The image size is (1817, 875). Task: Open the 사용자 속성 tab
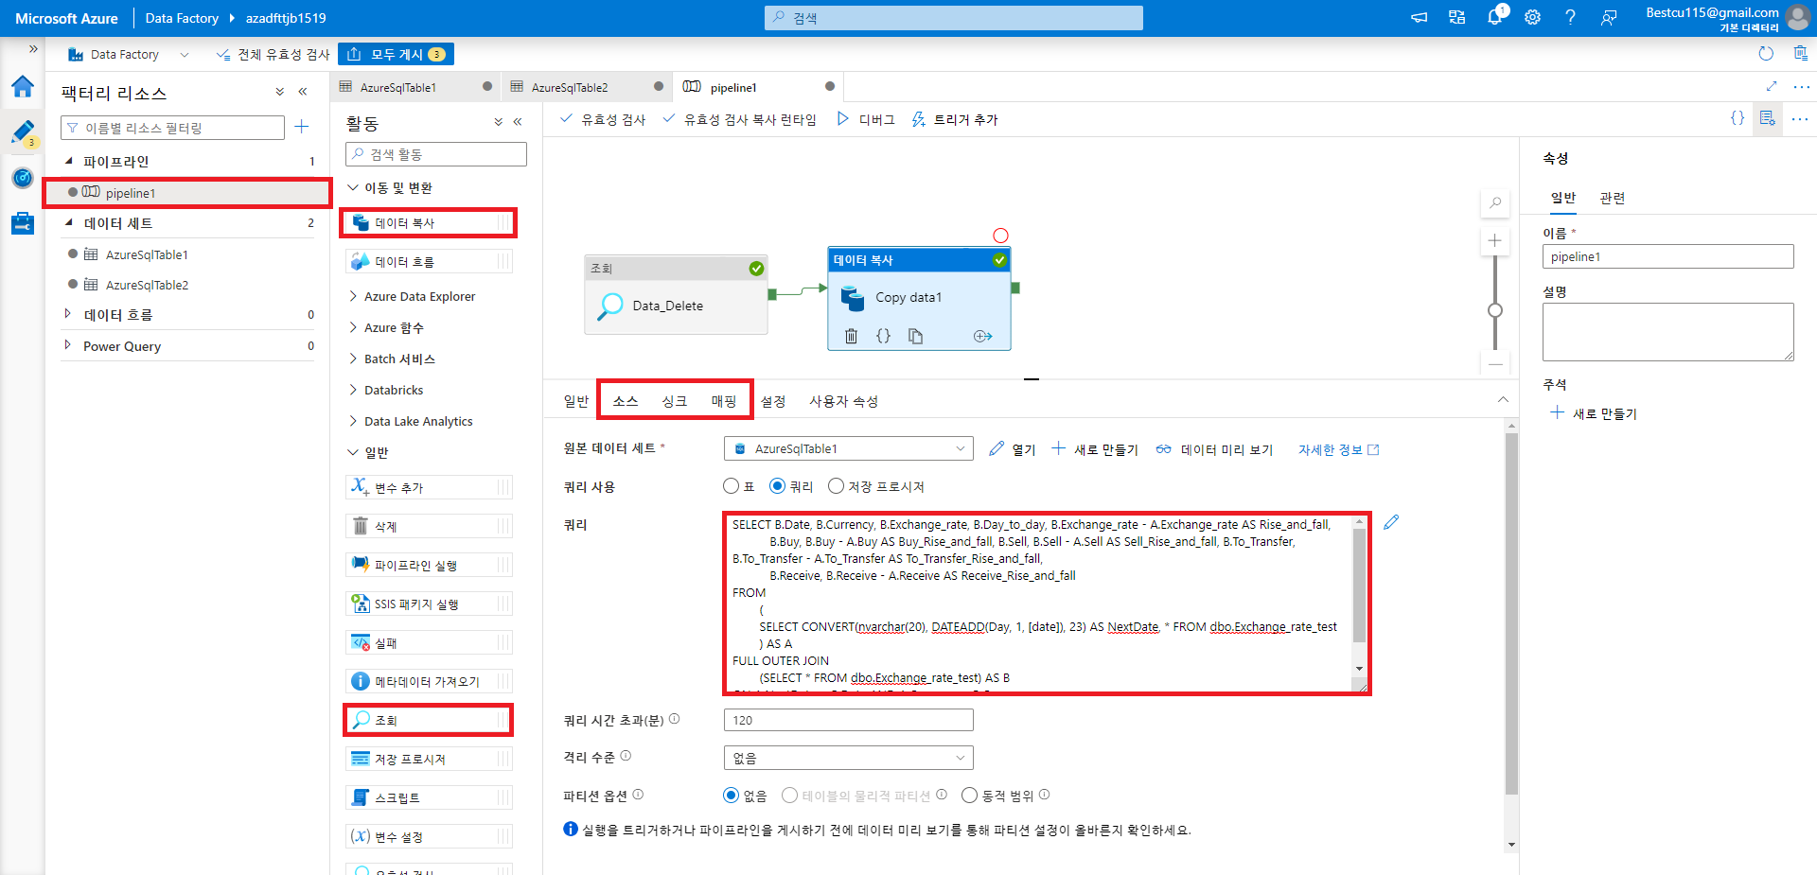[x=843, y=401]
